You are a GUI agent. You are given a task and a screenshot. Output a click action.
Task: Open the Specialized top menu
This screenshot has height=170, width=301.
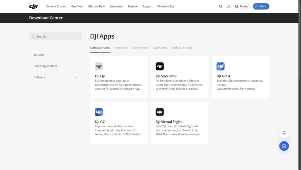coord(116,6)
